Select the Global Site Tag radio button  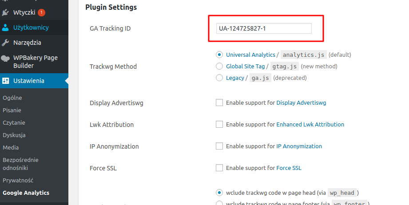219,66
